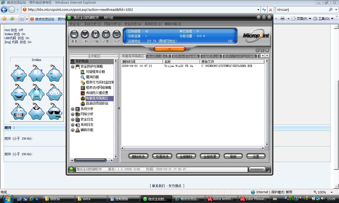This screenshot has height=203, width=339.
Task: Click the orange collapse panel button
Action: click(169, 49)
